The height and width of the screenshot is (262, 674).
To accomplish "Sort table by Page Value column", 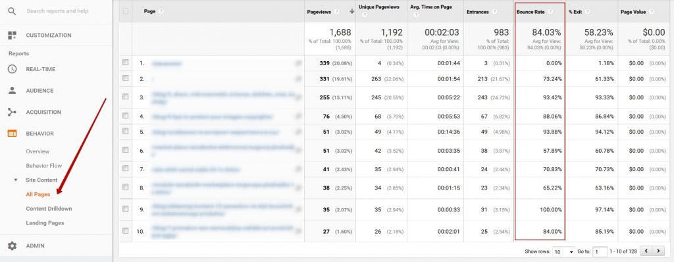I will click(x=633, y=12).
